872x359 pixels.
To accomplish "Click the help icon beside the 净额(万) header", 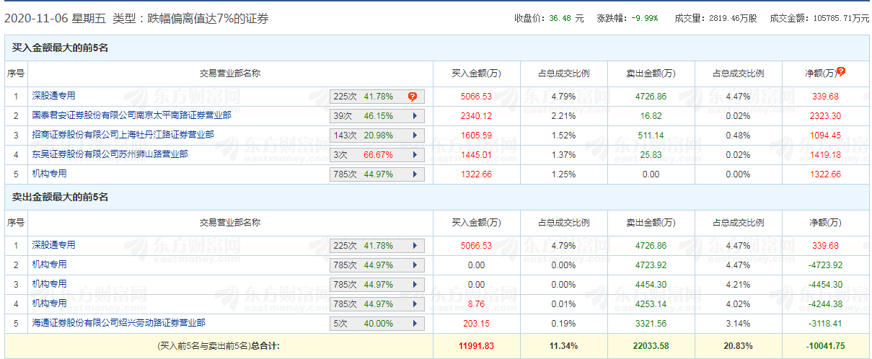I will (841, 72).
